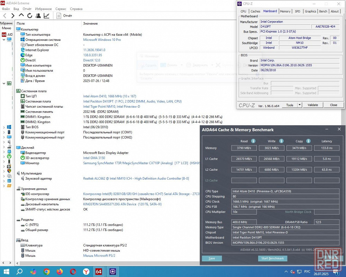The image size is (346, 277).
Task: Open Google Chrome from the taskbar
Action: click(47, 271)
